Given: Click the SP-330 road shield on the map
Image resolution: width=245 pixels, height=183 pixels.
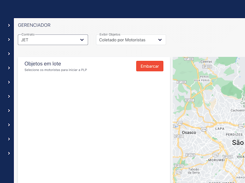Looking at the screenshot, I should [x=181, y=82].
